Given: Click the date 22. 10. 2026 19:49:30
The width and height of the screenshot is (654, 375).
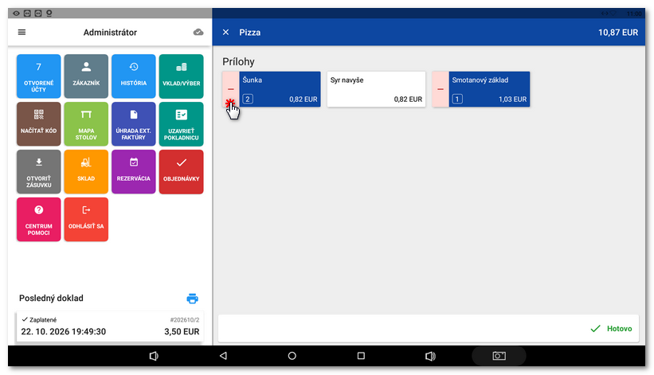Looking at the screenshot, I should click(64, 332).
